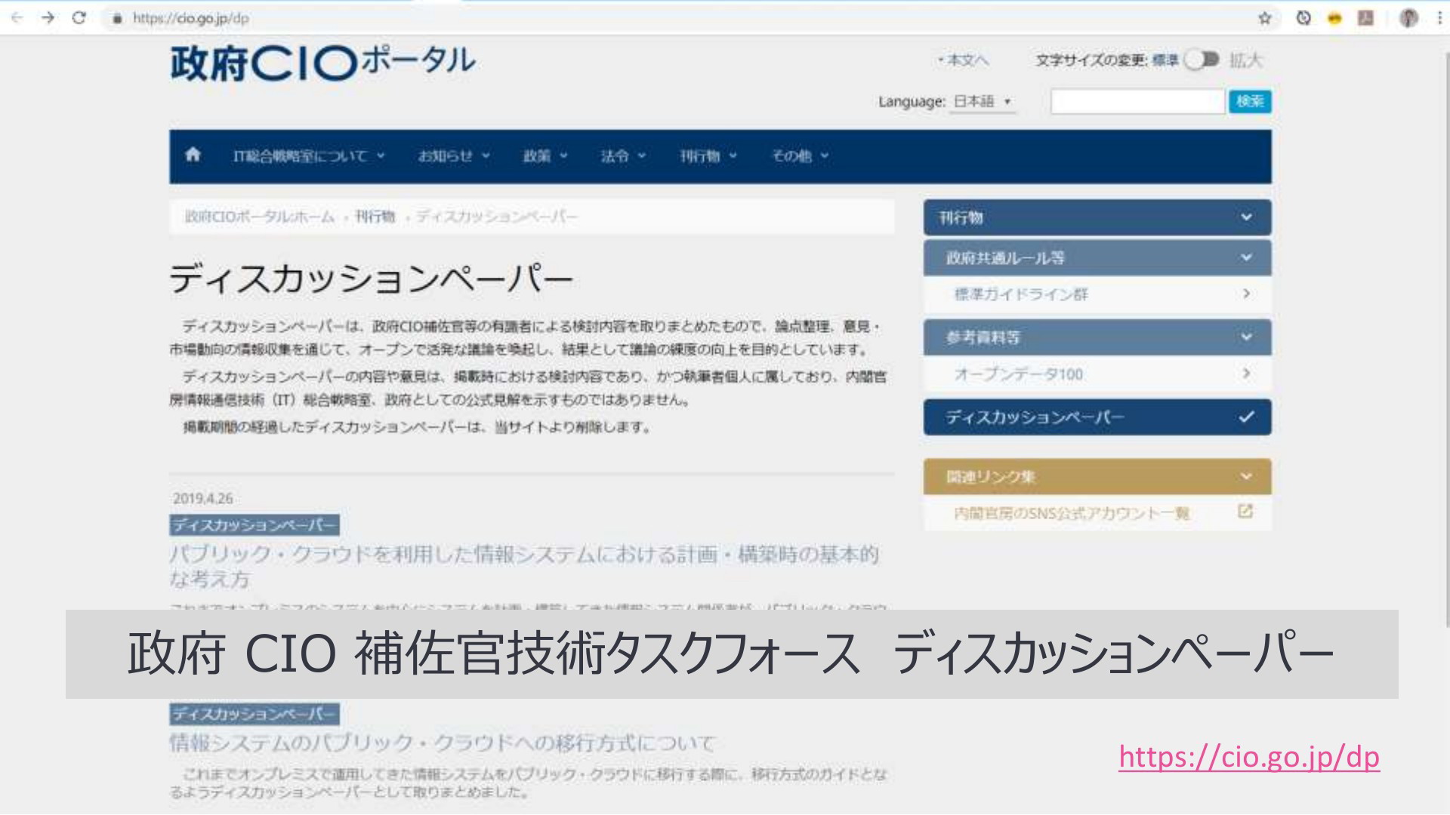1450x815 pixels.
Task: Open article 情報システムのパブリック・クラウドへの移行方式について
Action: click(442, 743)
